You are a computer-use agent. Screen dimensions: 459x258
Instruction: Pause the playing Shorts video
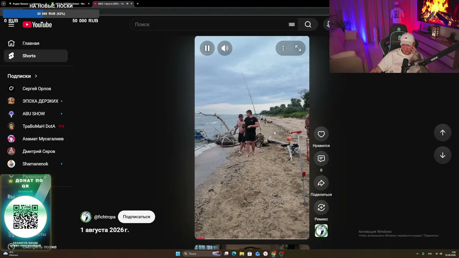tap(207, 48)
